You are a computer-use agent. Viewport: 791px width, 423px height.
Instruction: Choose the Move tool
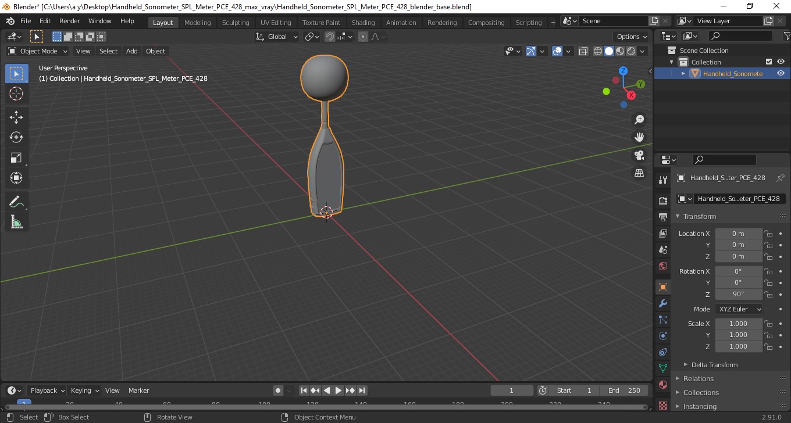click(x=16, y=117)
